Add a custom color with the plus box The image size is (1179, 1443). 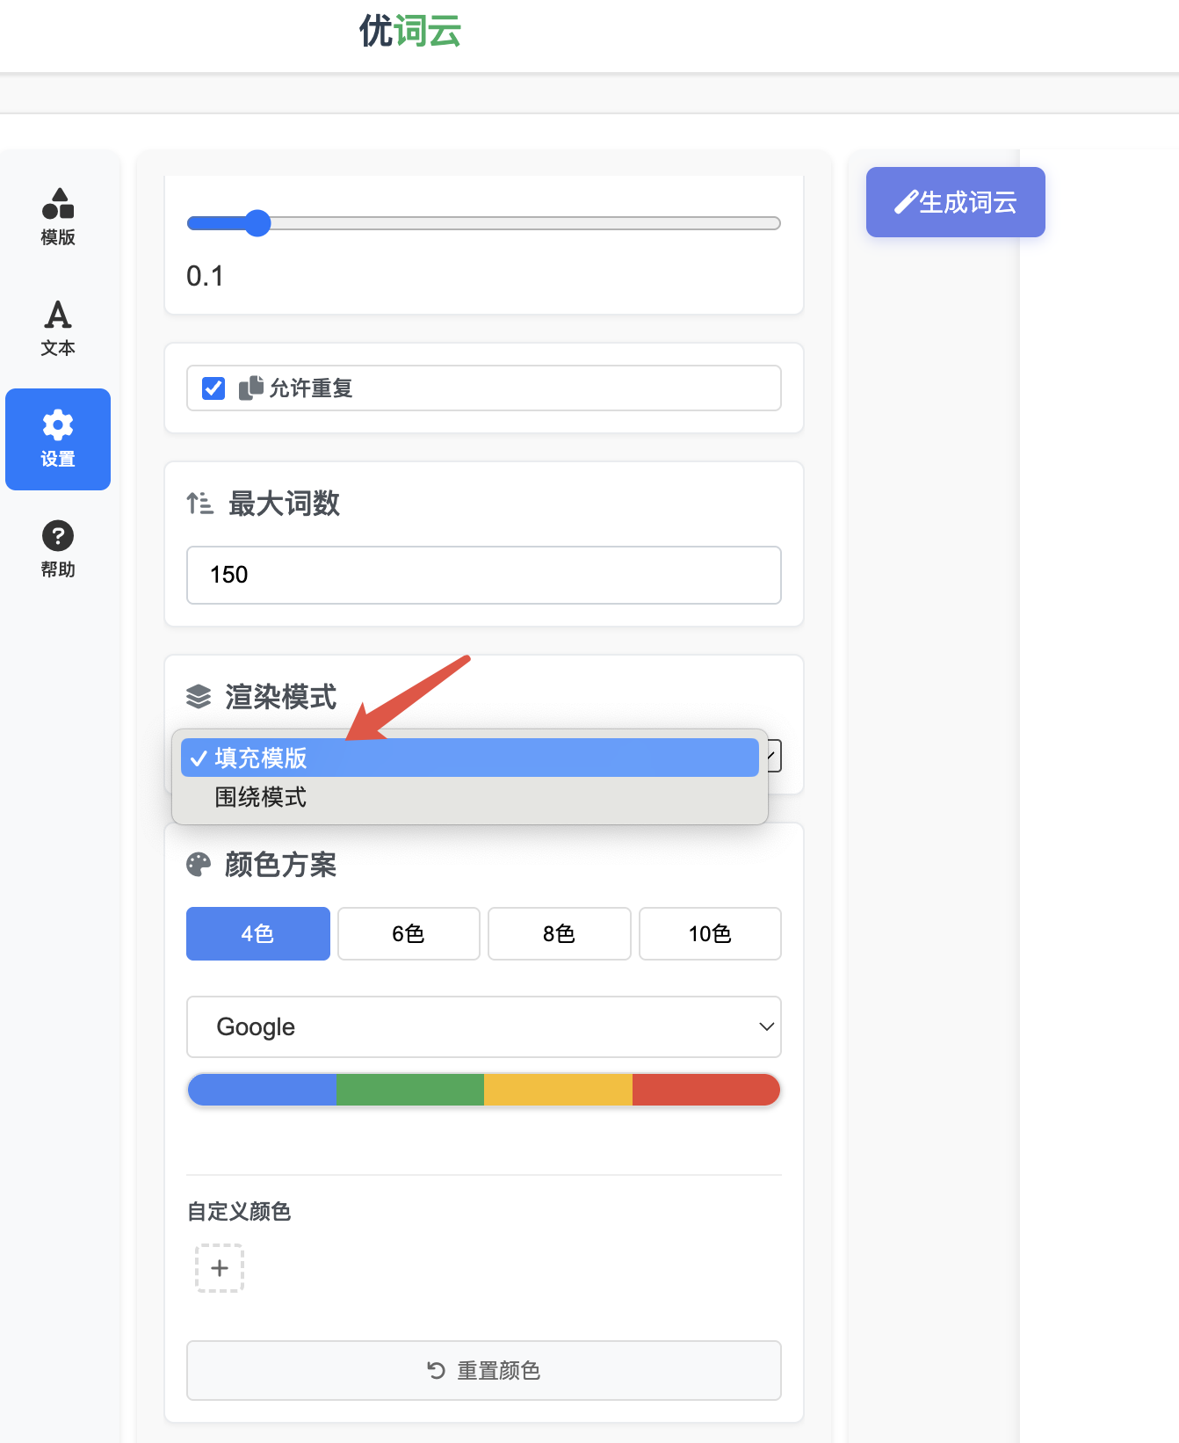pyautogui.click(x=220, y=1268)
